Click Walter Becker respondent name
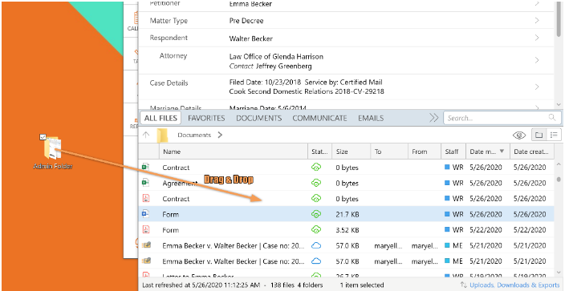Image resolution: width=569 pixels, height=291 pixels. coord(250,38)
